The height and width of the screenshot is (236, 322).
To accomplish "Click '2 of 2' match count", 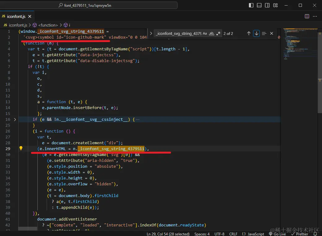I will pos(228,33).
